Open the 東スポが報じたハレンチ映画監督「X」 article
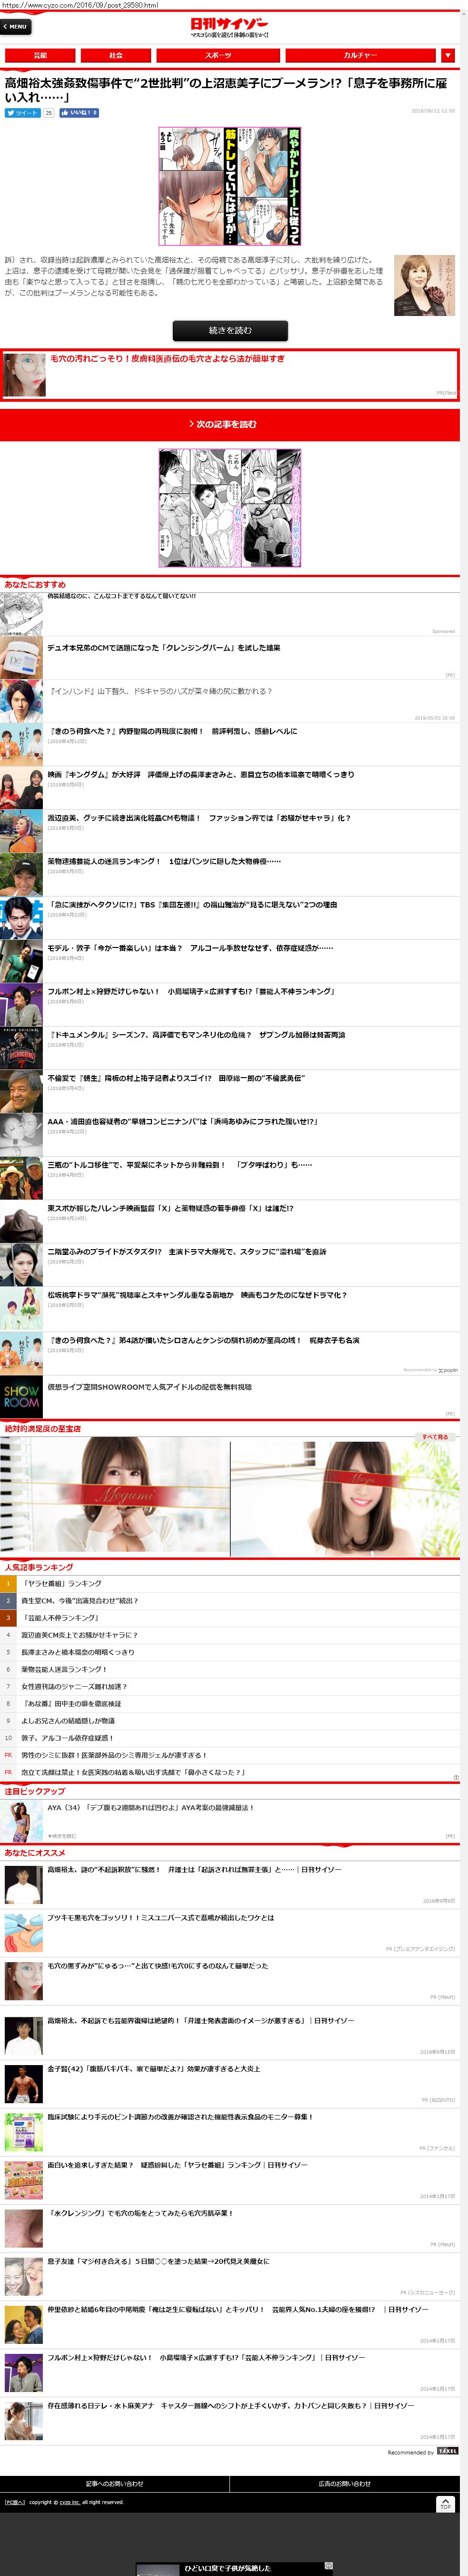Screen dimensions: 468x2576 170,1208
